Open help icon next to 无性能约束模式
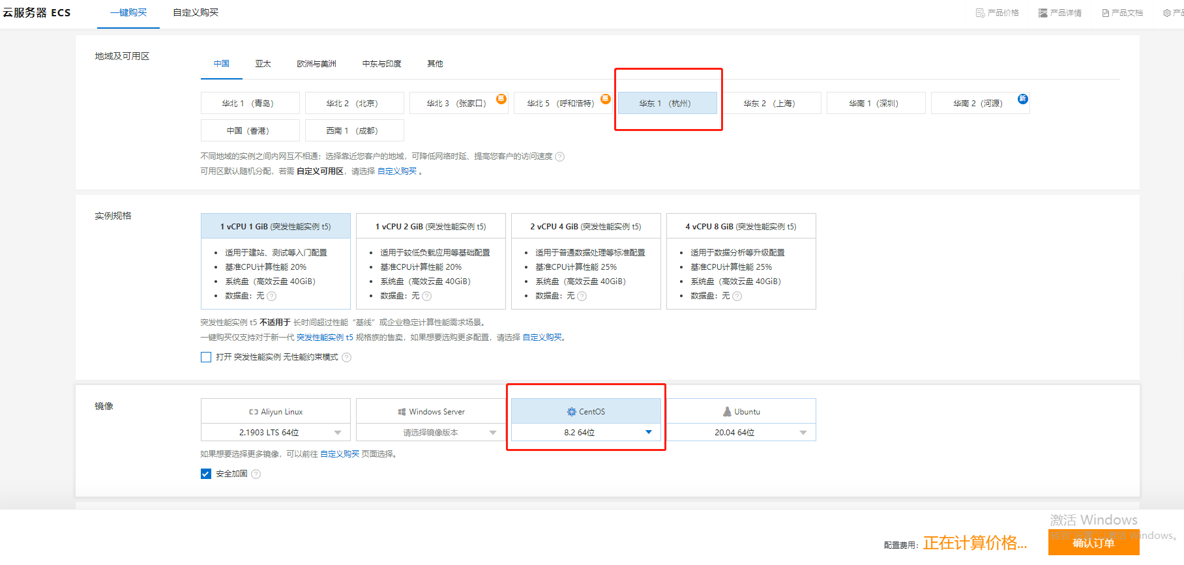Screen dimensions: 1184x565 point(347,357)
